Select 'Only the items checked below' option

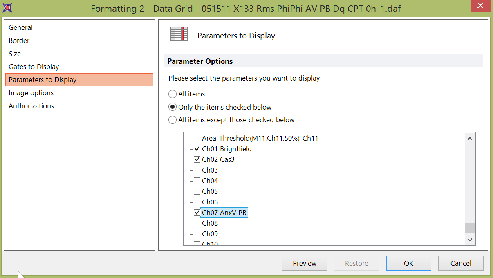pyautogui.click(x=173, y=107)
